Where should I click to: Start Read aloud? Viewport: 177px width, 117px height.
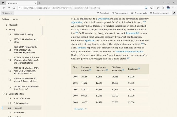pos(103,13)
